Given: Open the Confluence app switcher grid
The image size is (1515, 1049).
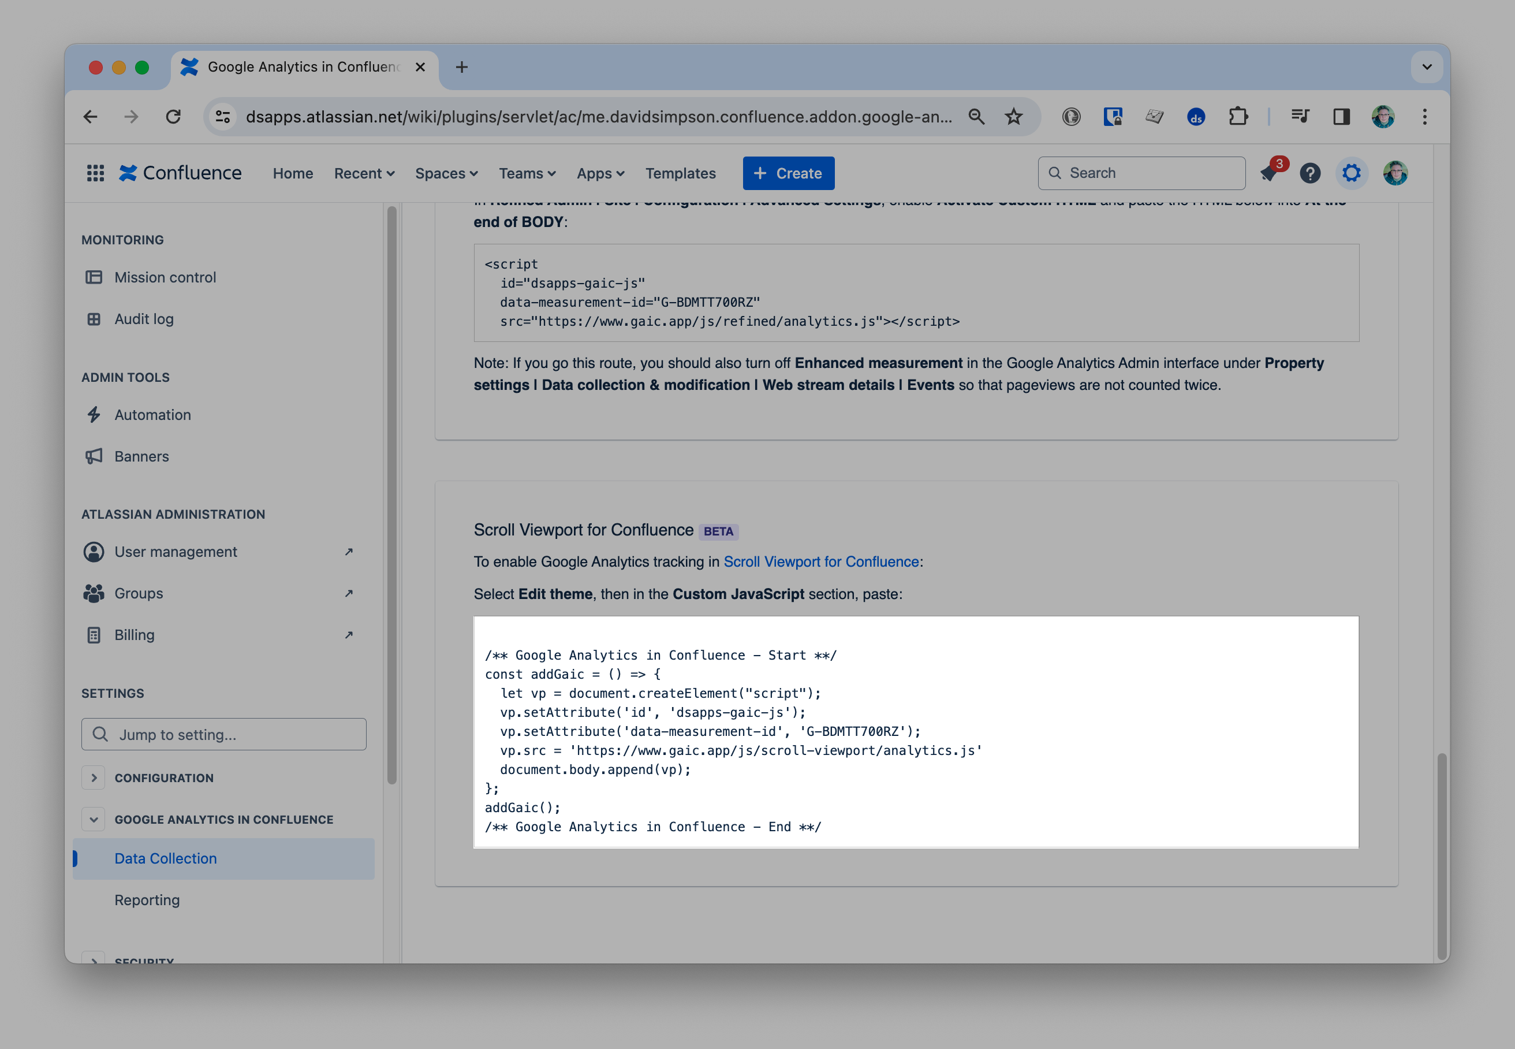Looking at the screenshot, I should (95, 173).
